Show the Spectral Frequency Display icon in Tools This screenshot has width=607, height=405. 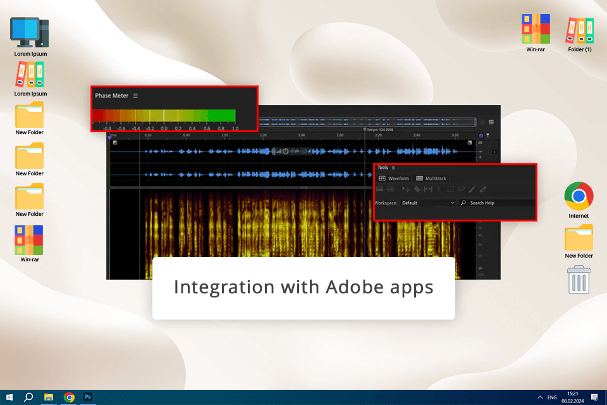pos(380,189)
